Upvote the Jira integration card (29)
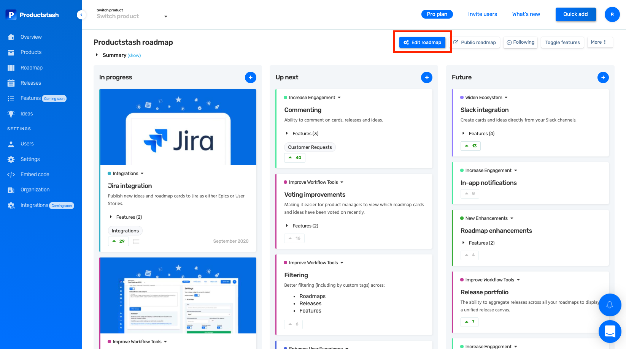The height and width of the screenshot is (349, 626). [119, 241]
